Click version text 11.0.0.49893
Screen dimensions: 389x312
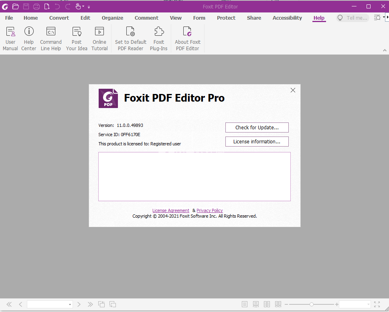coord(130,125)
